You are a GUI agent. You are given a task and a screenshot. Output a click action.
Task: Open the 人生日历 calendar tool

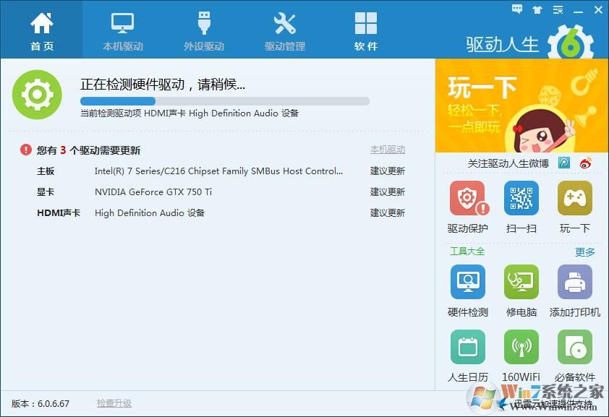(467, 348)
